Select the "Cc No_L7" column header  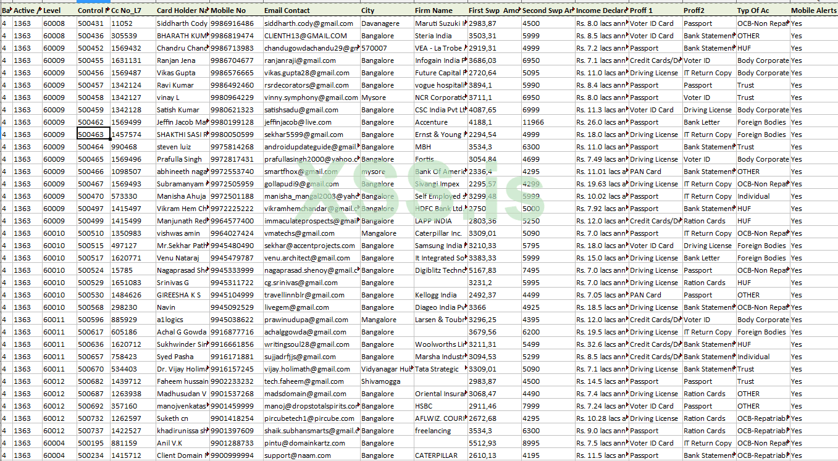pos(133,10)
